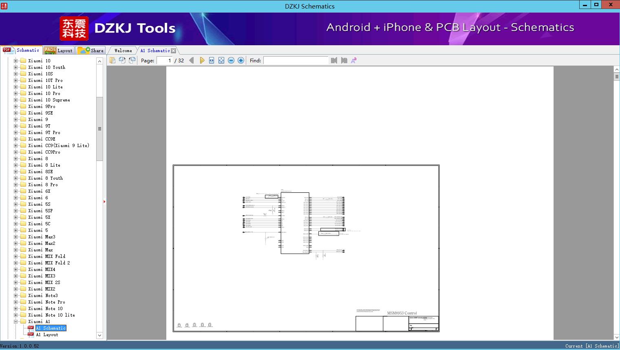
Task: Click document viewer scrollbar thumb
Action: [617, 77]
